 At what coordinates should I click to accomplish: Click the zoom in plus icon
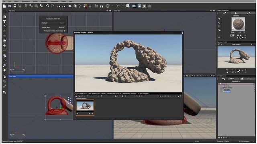point(118,6)
